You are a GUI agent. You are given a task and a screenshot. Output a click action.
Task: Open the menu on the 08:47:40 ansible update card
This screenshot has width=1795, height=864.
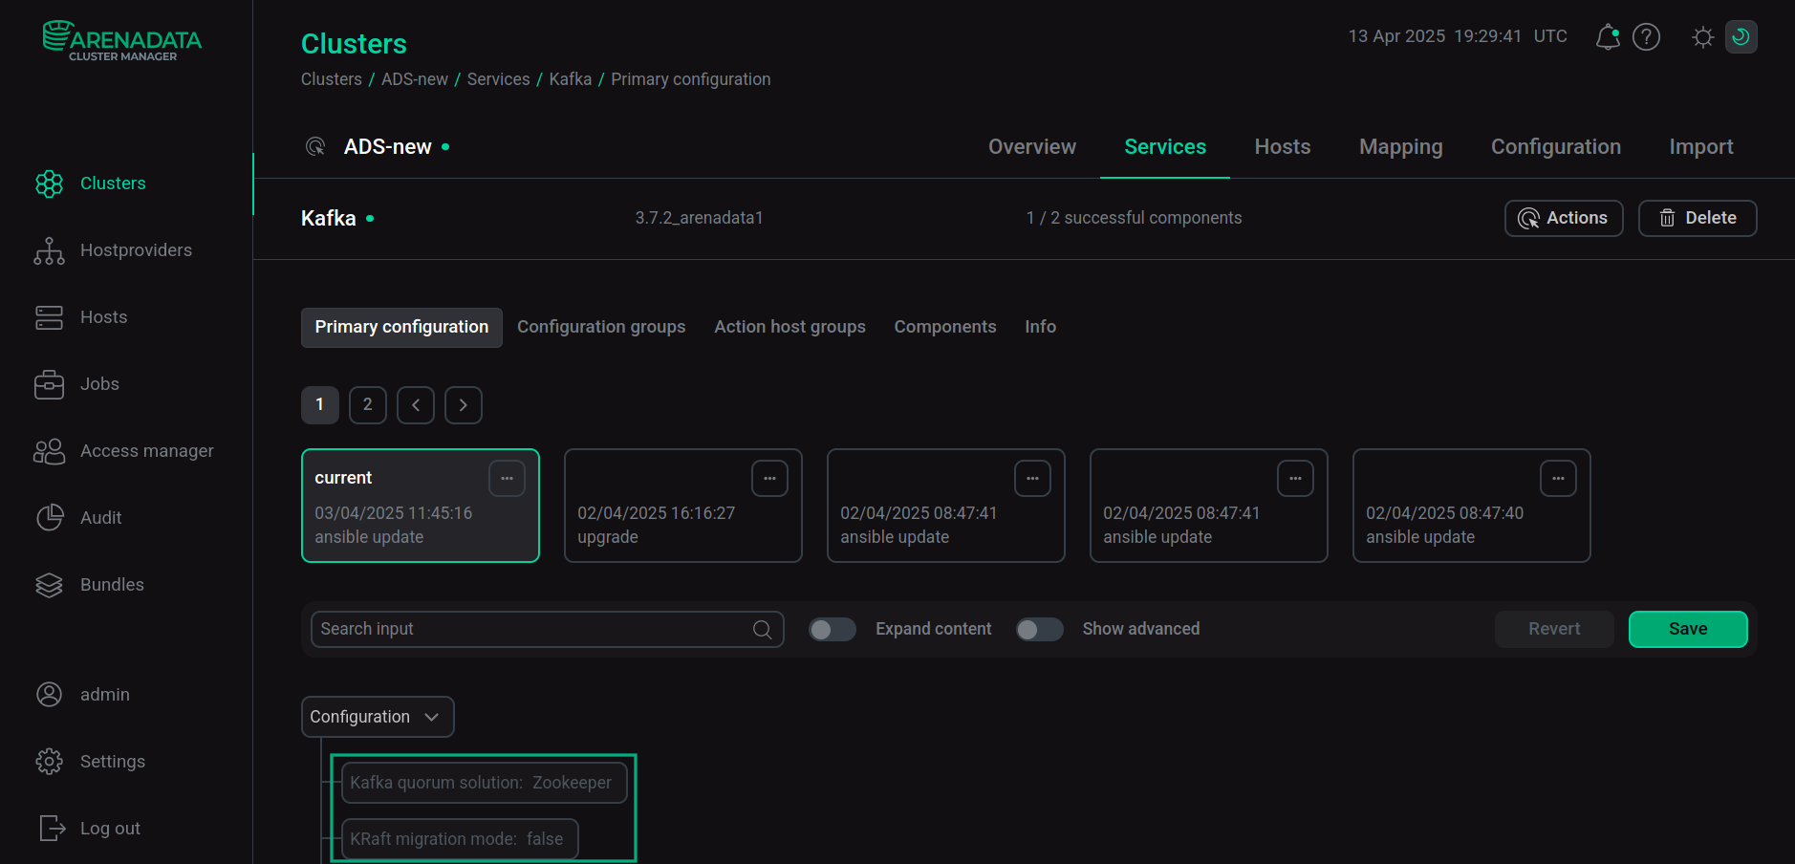(1558, 478)
